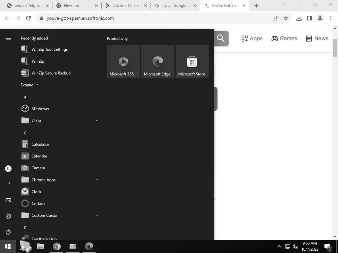Image resolution: width=338 pixels, height=253 pixels.
Task: Open Softonic Apps section
Action: [252, 38]
